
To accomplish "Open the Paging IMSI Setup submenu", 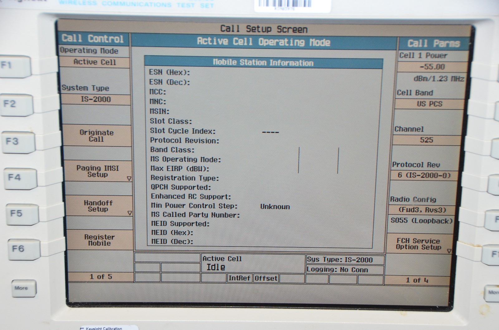I will 98,171.
